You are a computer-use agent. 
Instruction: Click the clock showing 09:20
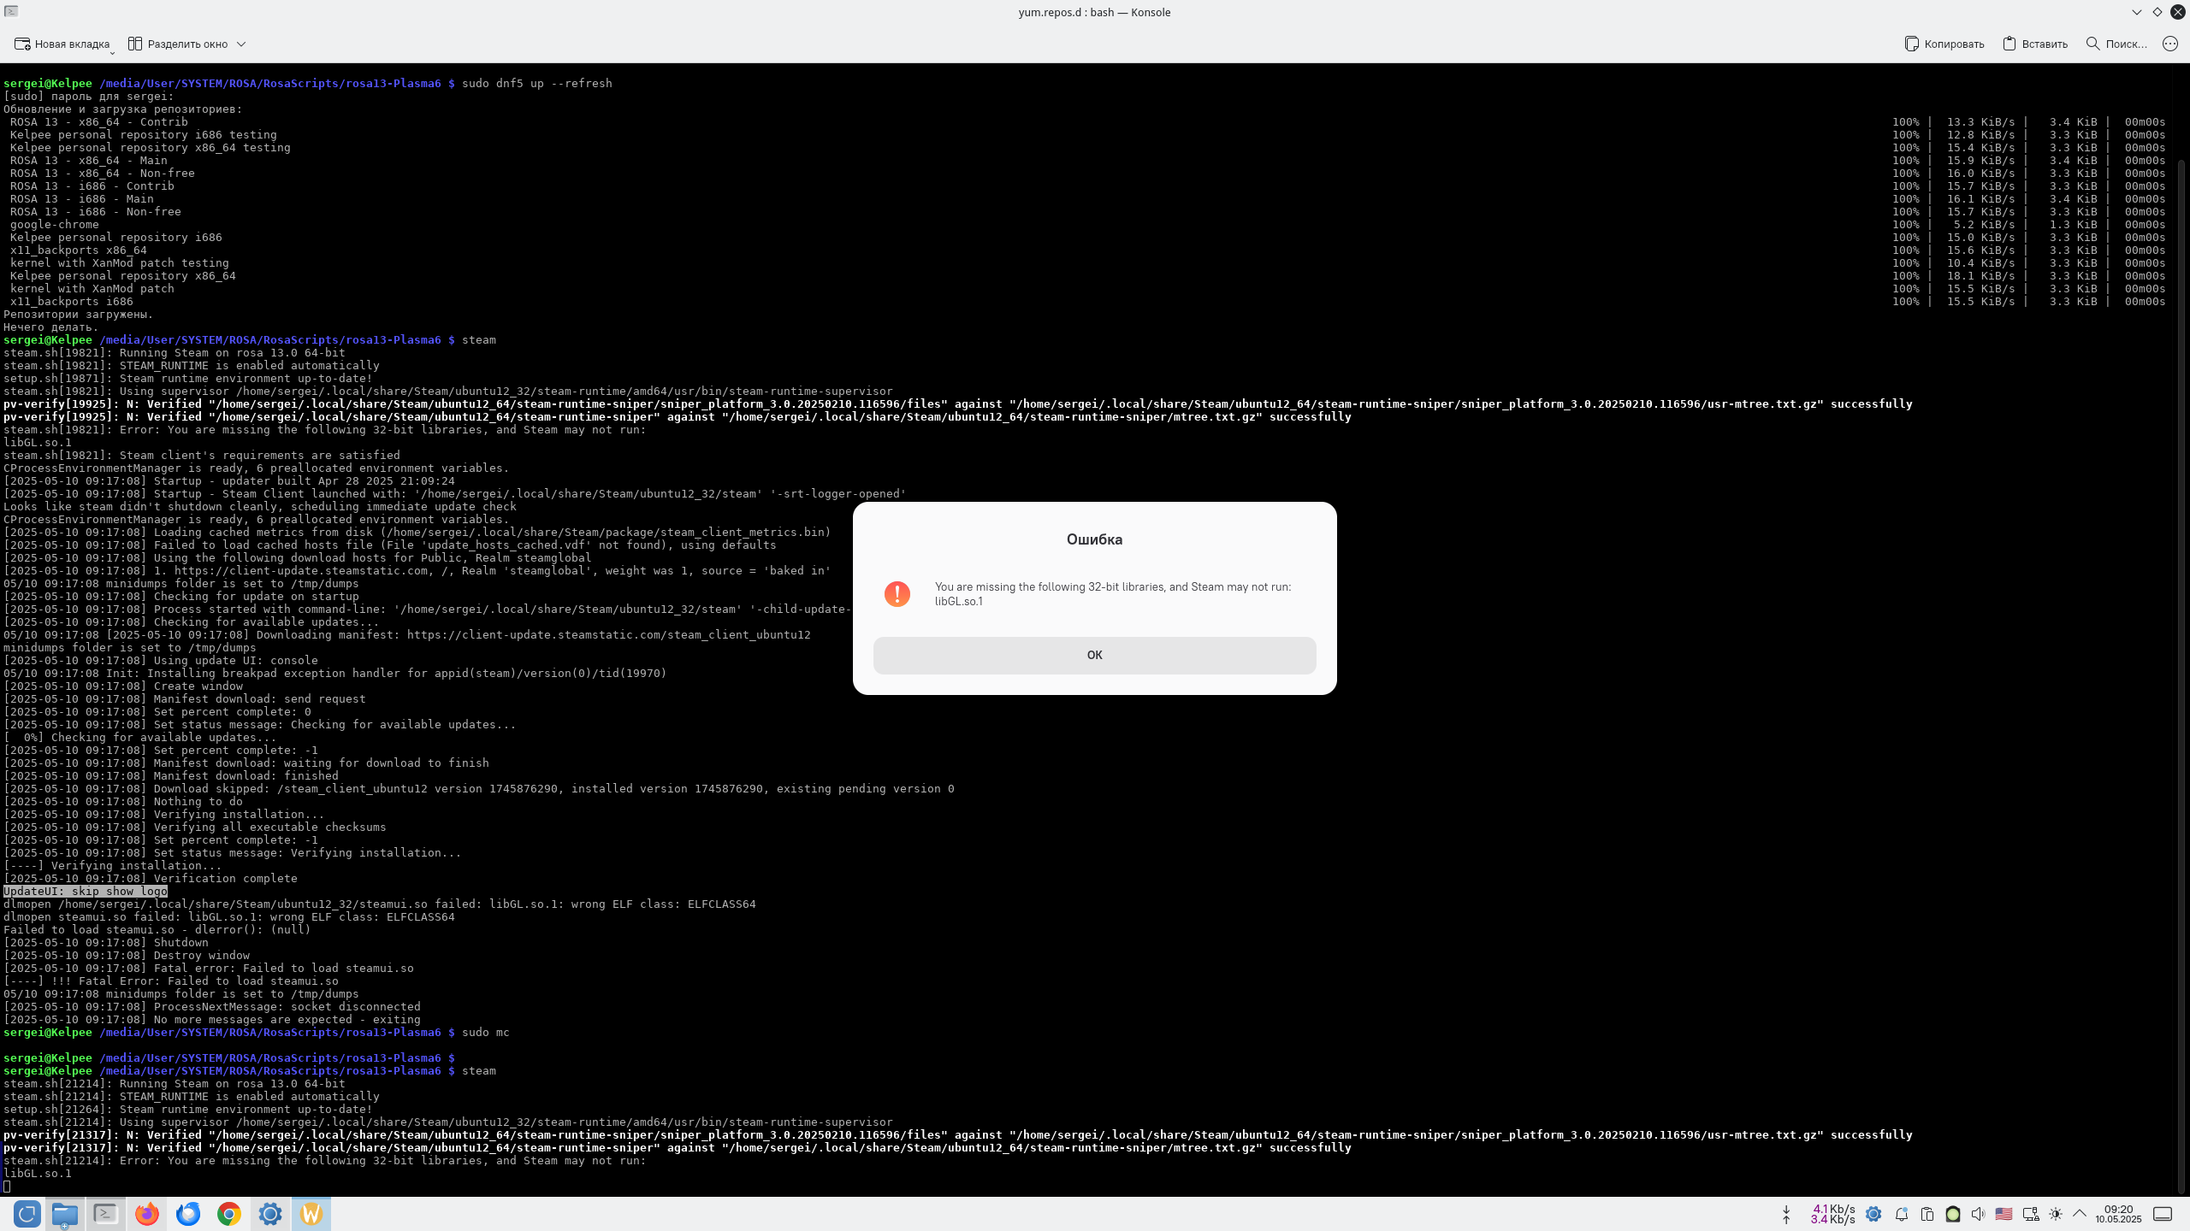coord(2118,1214)
